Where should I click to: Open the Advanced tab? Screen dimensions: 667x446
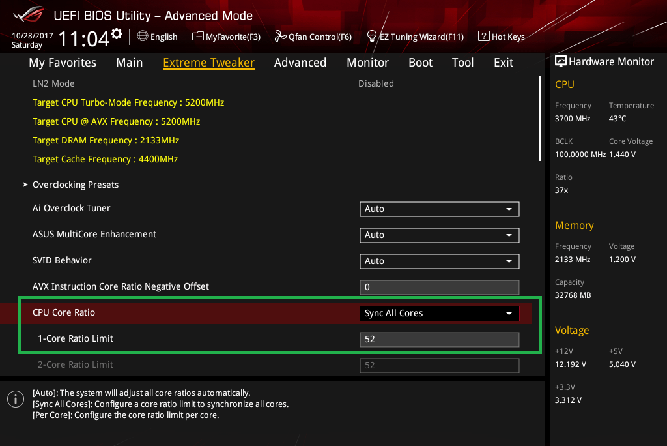tap(300, 63)
